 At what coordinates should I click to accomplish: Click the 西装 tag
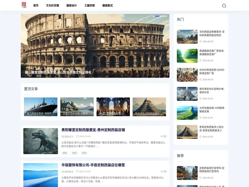coord(65,153)
